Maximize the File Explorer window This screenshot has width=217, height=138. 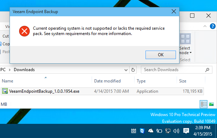(192, 16)
